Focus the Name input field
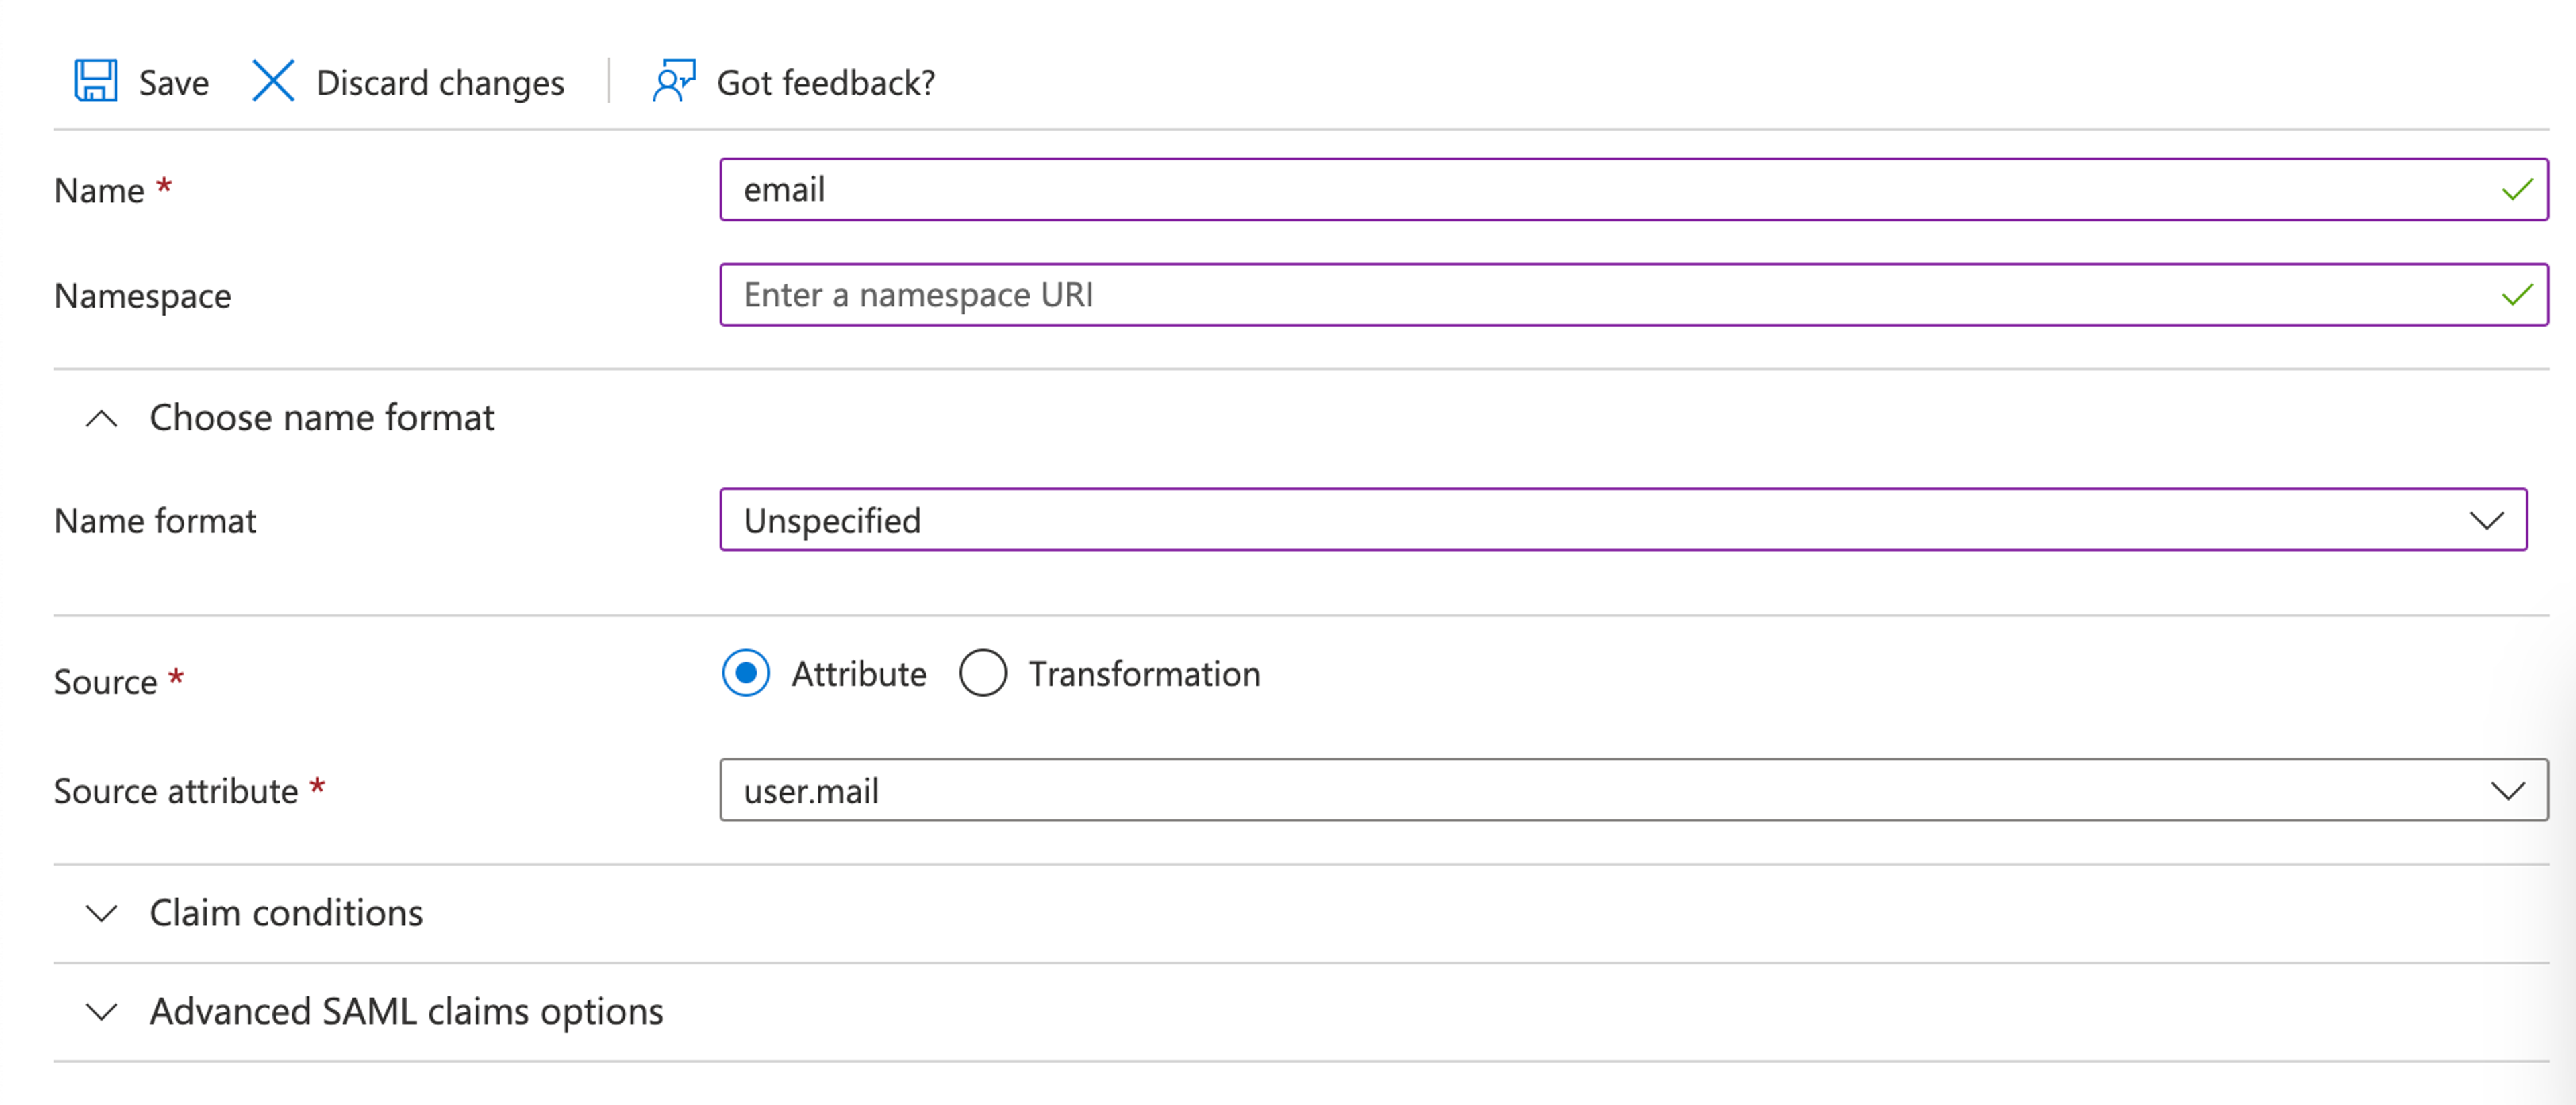Viewport: 2576px width, 1105px height. tap(1600, 190)
